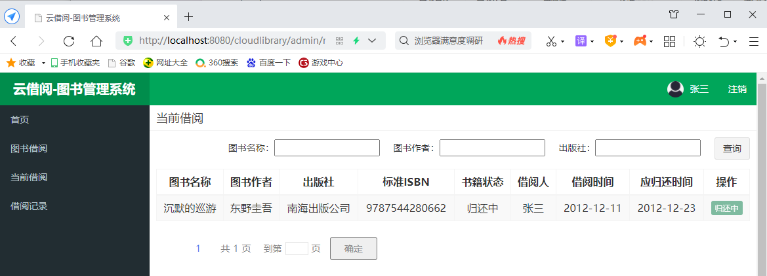767x276 pixels.
Task: Open the extensions grid icon
Action: pyautogui.click(x=670, y=41)
